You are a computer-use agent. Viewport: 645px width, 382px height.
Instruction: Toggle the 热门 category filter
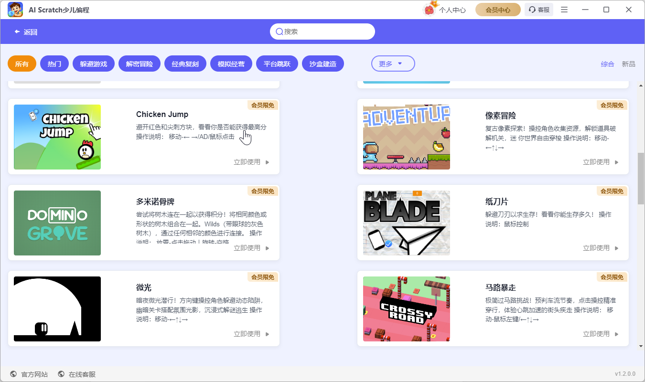54,63
